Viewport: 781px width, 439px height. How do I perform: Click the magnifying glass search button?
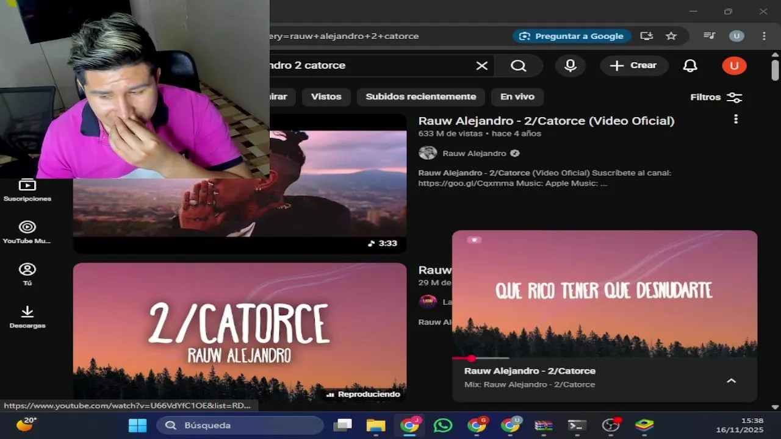click(519, 66)
